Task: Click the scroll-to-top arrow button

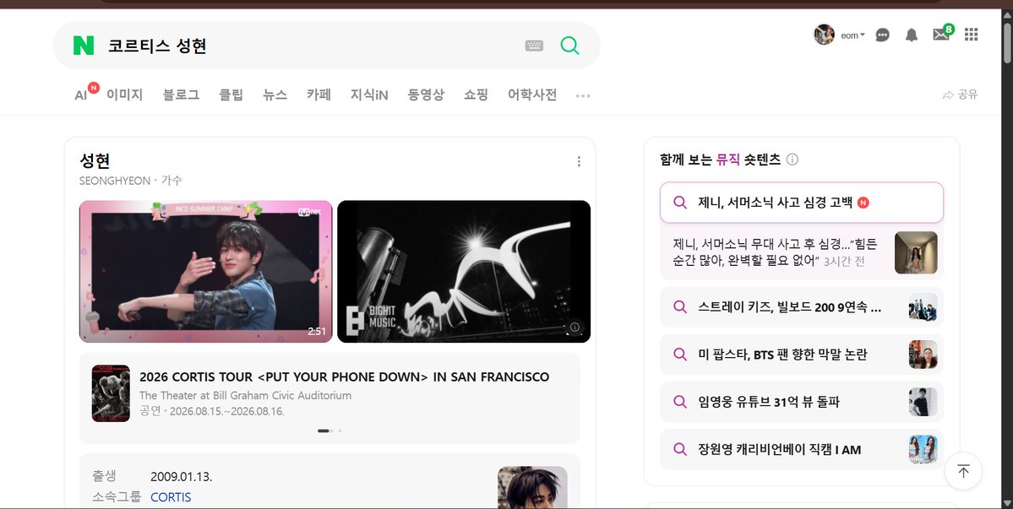Action: pyautogui.click(x=963, y=472)
